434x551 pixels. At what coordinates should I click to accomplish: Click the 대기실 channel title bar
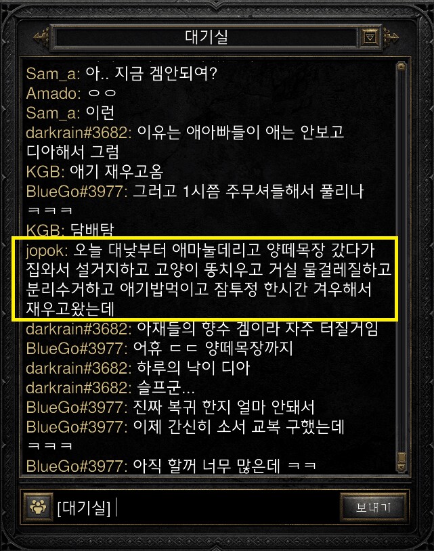click(207, 37)
